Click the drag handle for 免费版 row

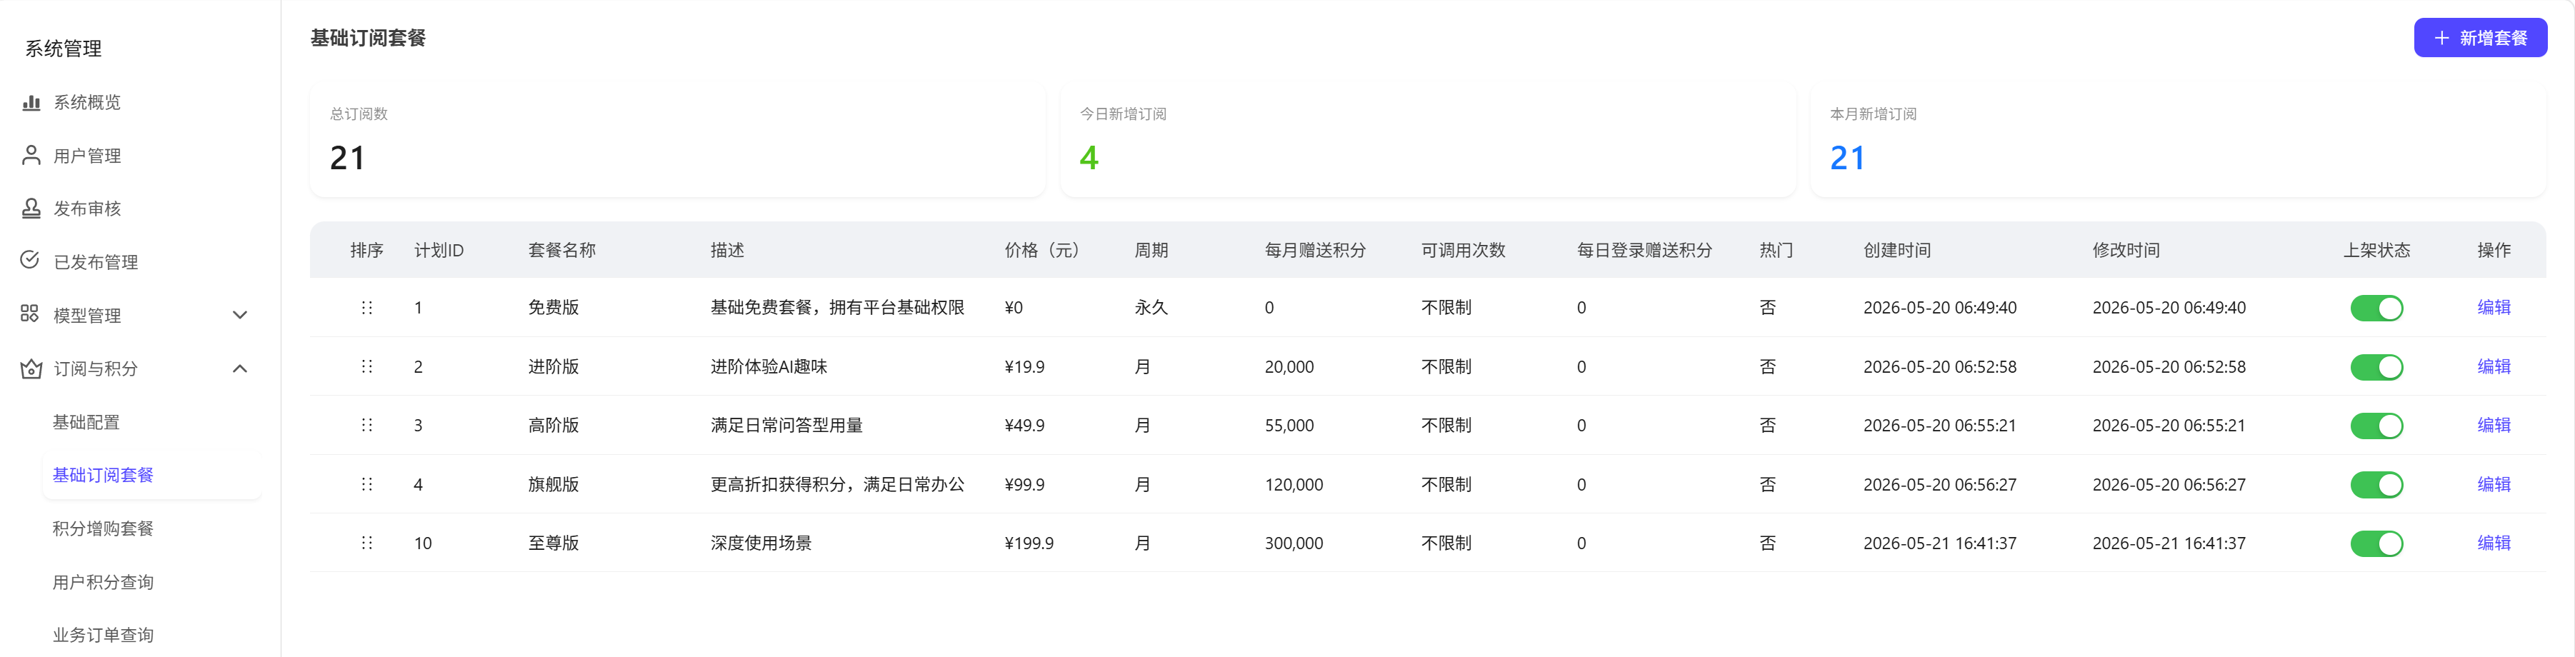click(x=367, y=308)
